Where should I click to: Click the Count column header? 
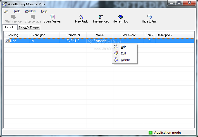pos(149,35)
